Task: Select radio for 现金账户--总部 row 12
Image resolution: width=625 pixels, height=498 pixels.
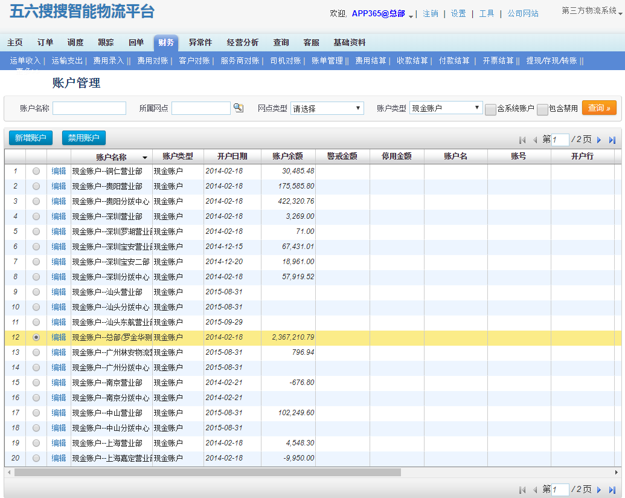Action: pyautogui.click(x=36, y=338)
